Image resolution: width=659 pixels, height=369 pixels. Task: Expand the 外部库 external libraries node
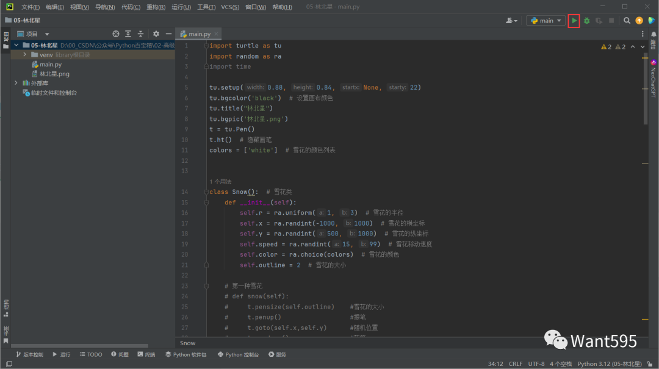pos(16,83)
